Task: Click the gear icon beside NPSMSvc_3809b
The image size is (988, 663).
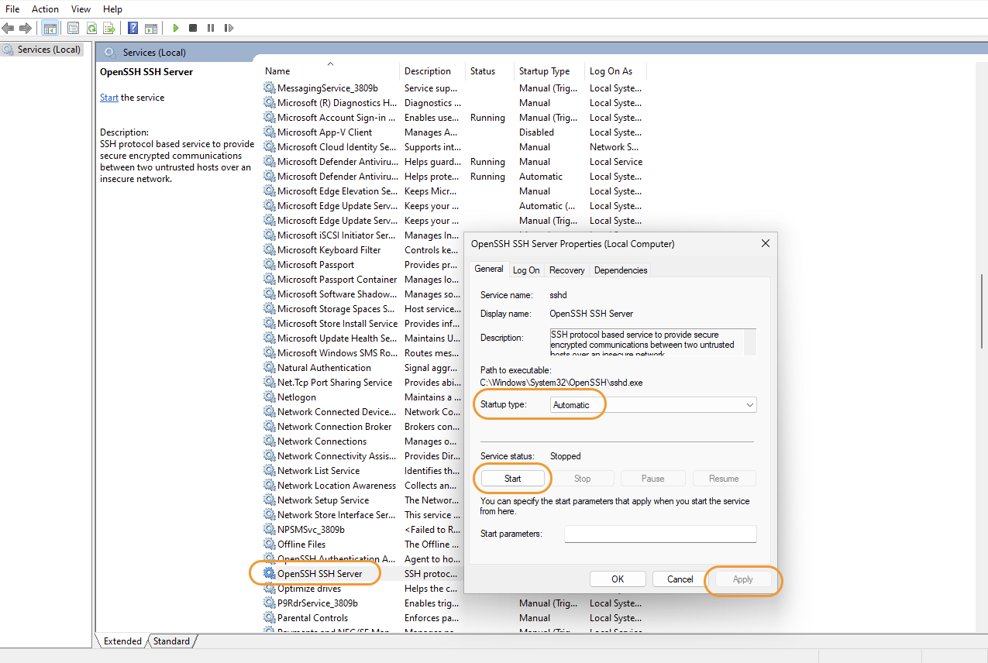Action: (x=270, y=530)
